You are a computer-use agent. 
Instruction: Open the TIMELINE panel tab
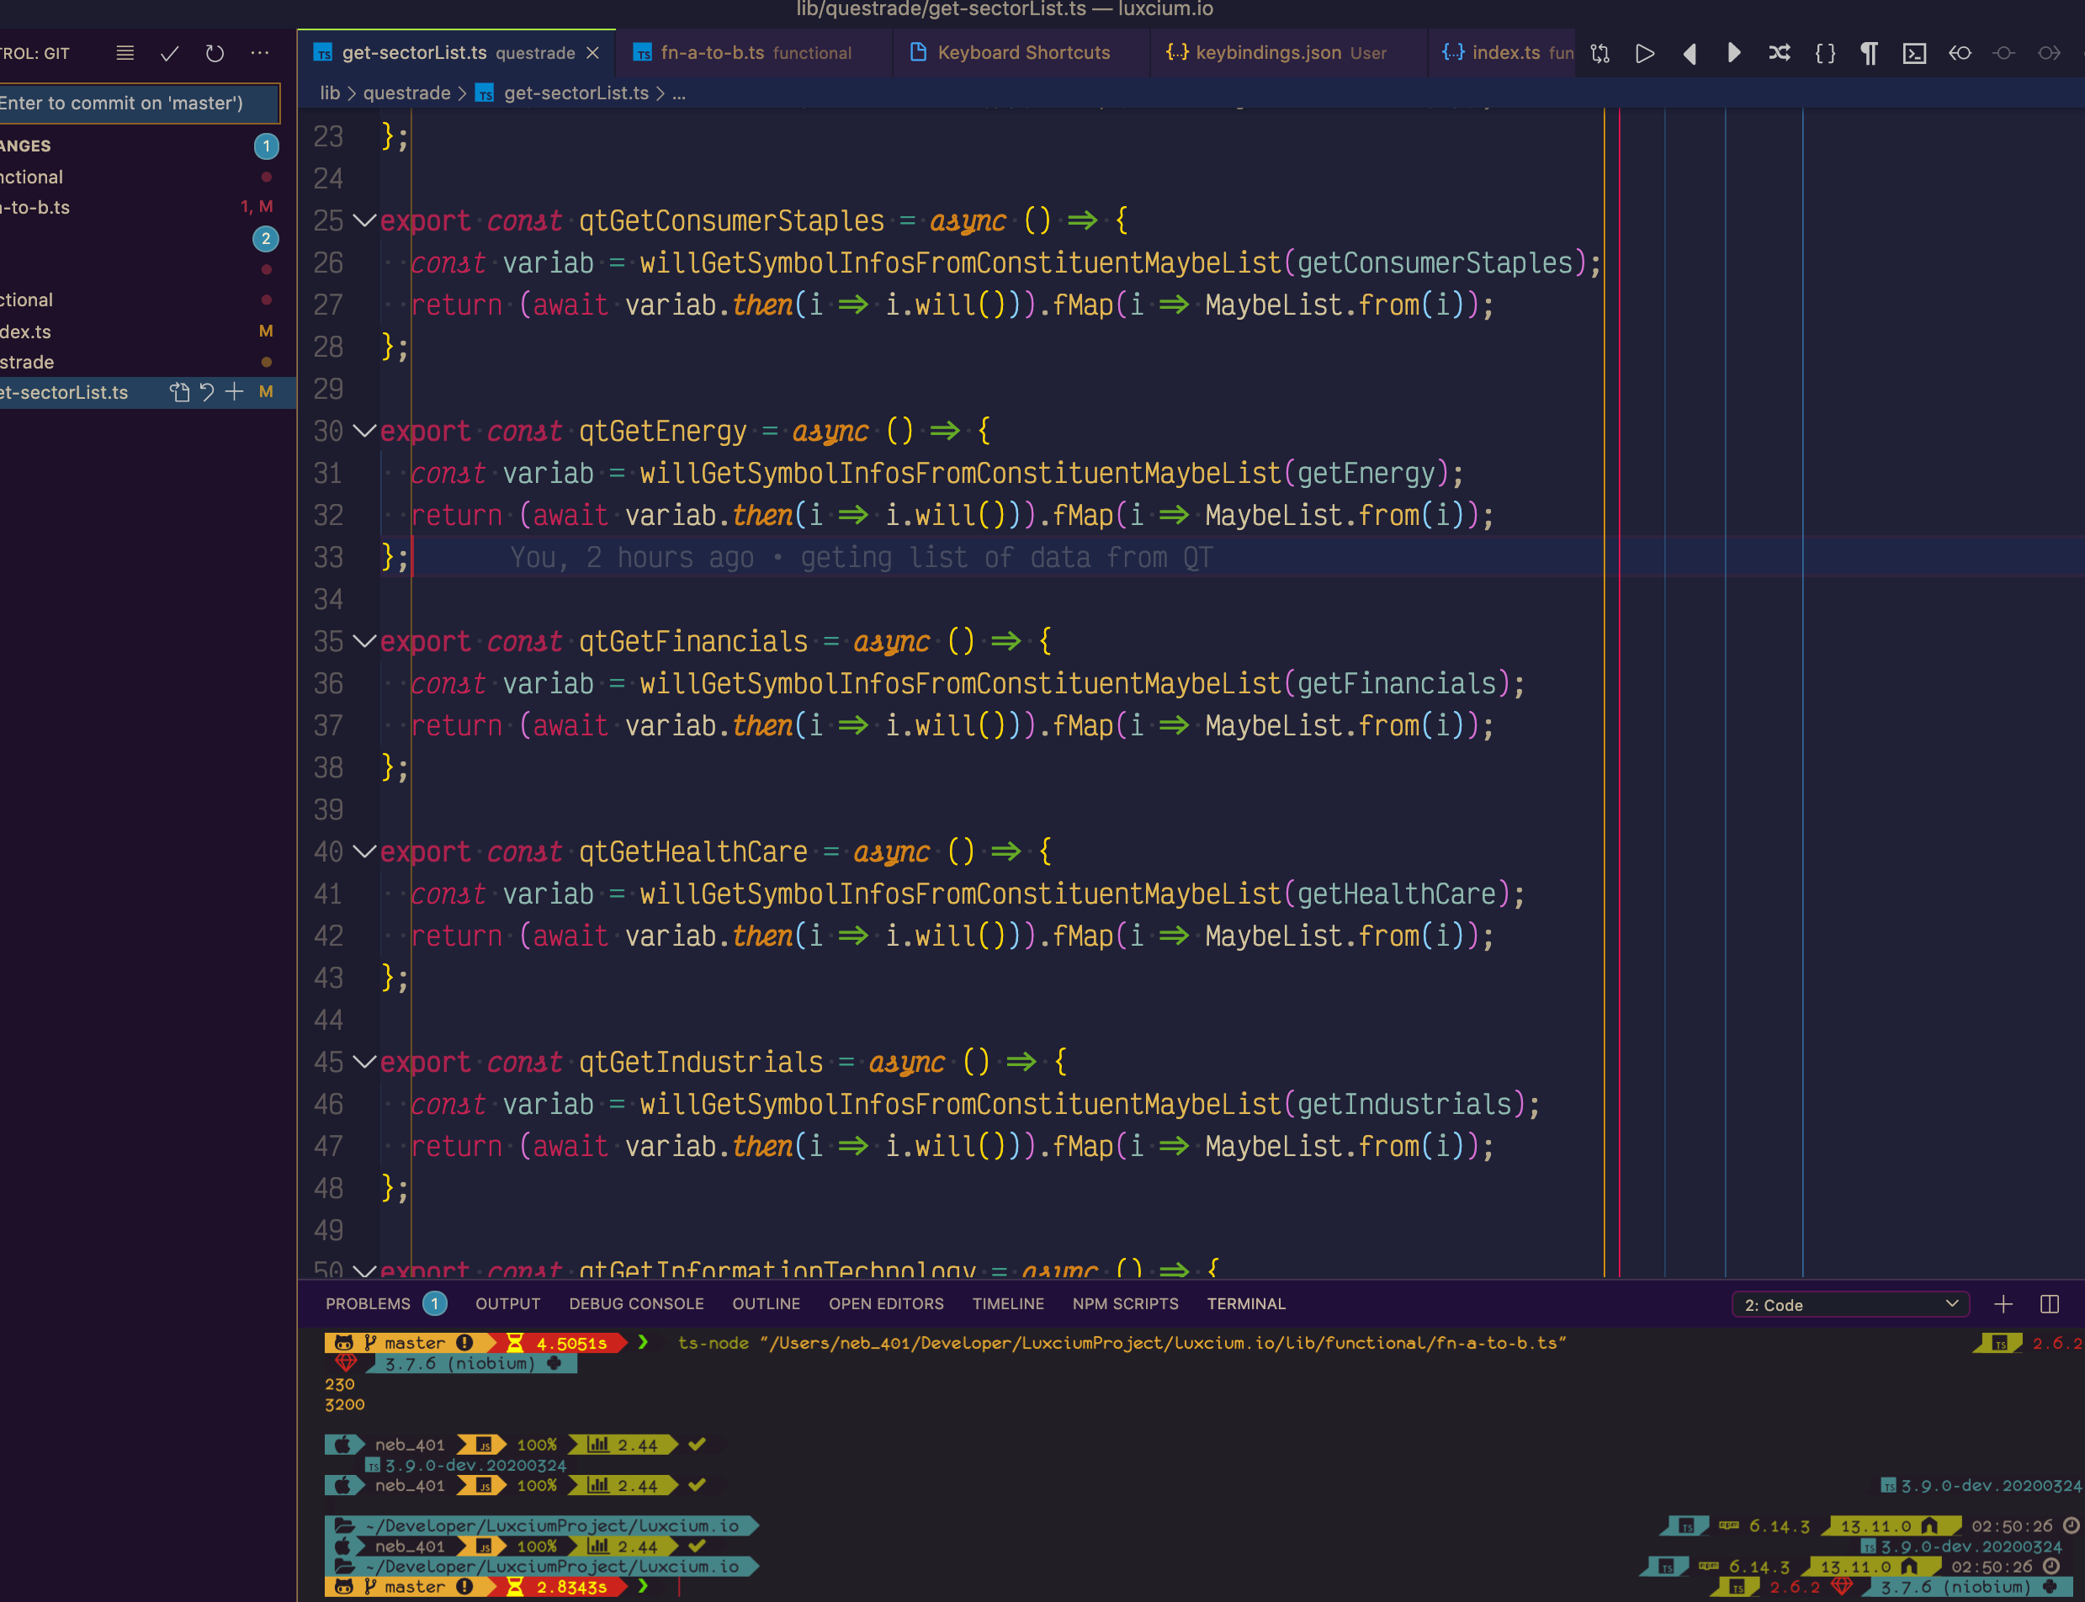coord(1009,1303)
